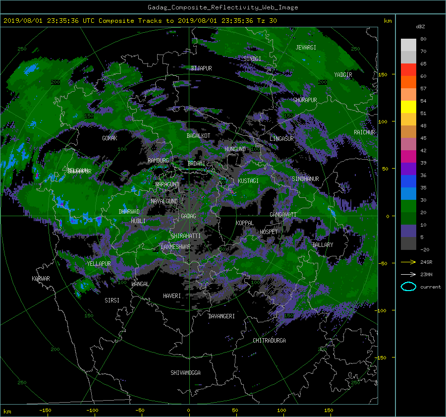
Task: Click the Tz 30 header text
Action: pyautogui.click(x=267, y=21)
